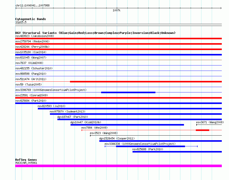Click esv3386338 (1000GenomesConsortiumPilotProject) label

click(x=140, y=144)
